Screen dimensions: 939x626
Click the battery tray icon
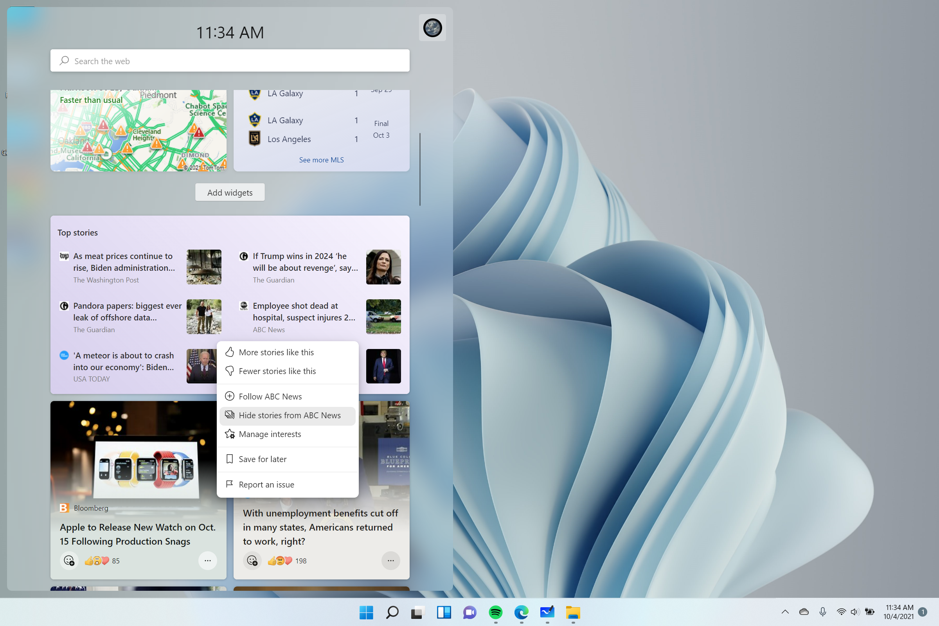click(x=869, y=612)
